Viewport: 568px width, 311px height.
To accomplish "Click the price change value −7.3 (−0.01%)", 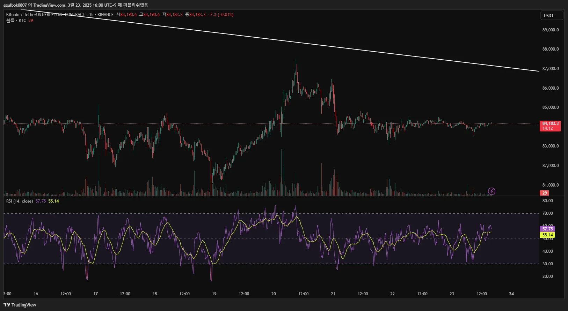I will [x=221, y=15].
